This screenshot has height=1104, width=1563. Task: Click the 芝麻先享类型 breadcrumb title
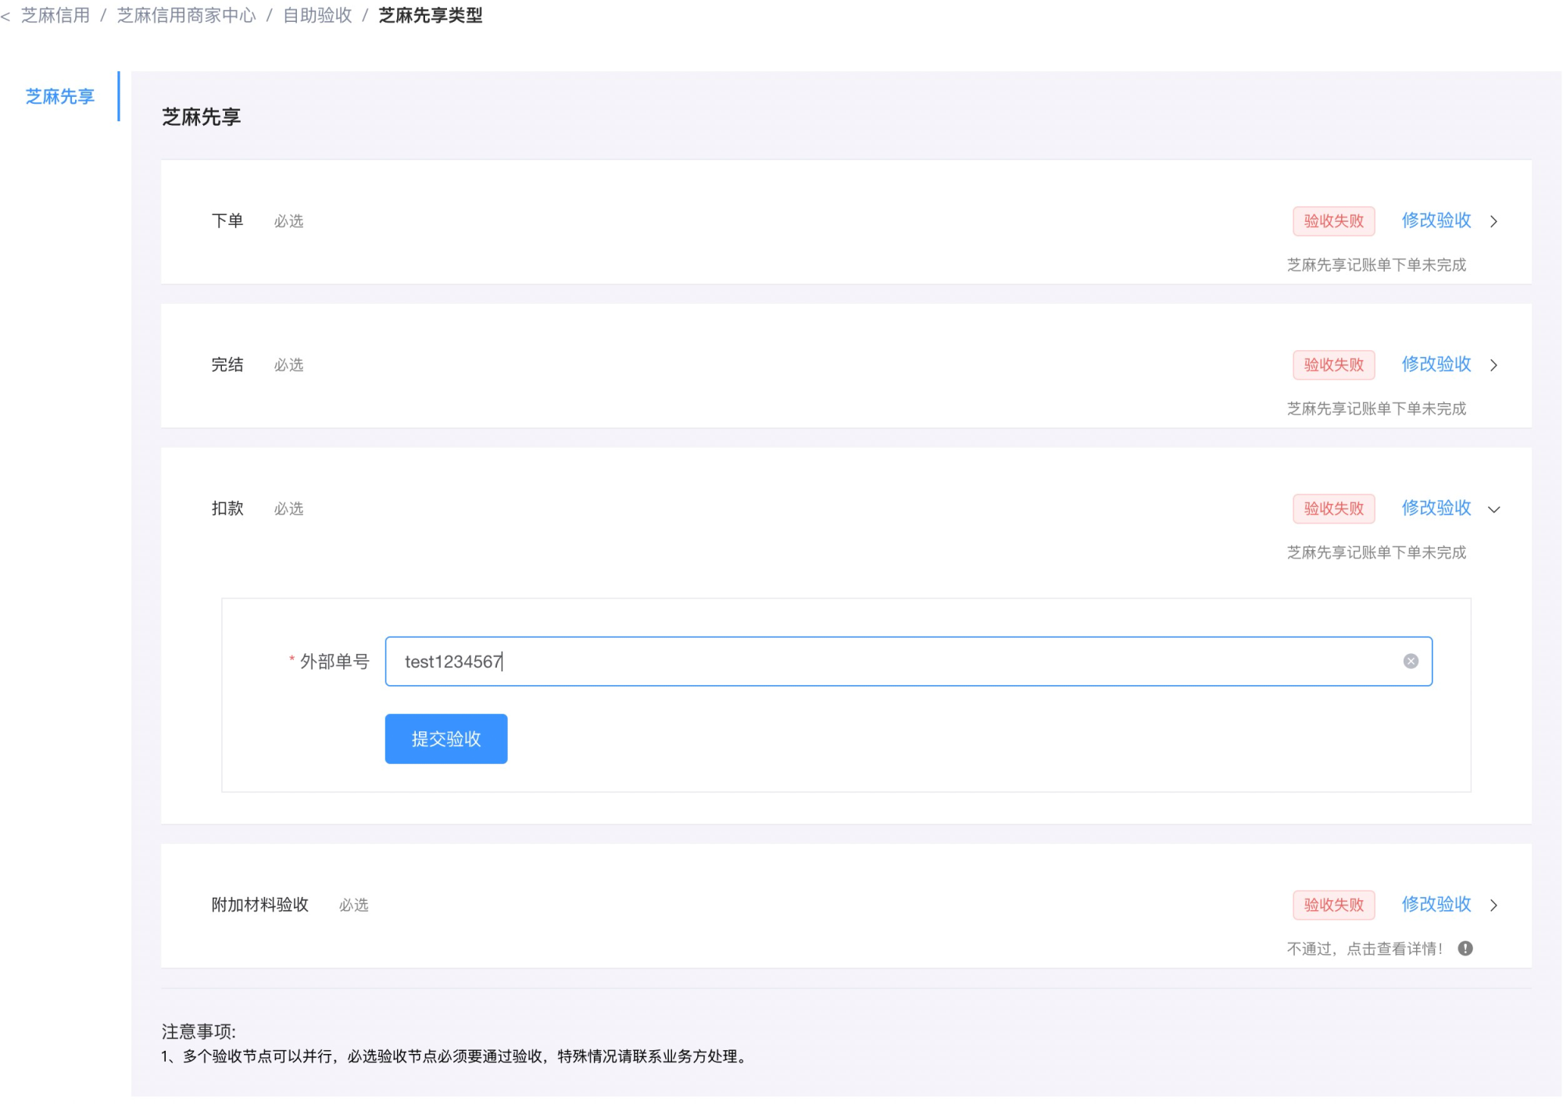pyautogui.click(x=431, y=16)
